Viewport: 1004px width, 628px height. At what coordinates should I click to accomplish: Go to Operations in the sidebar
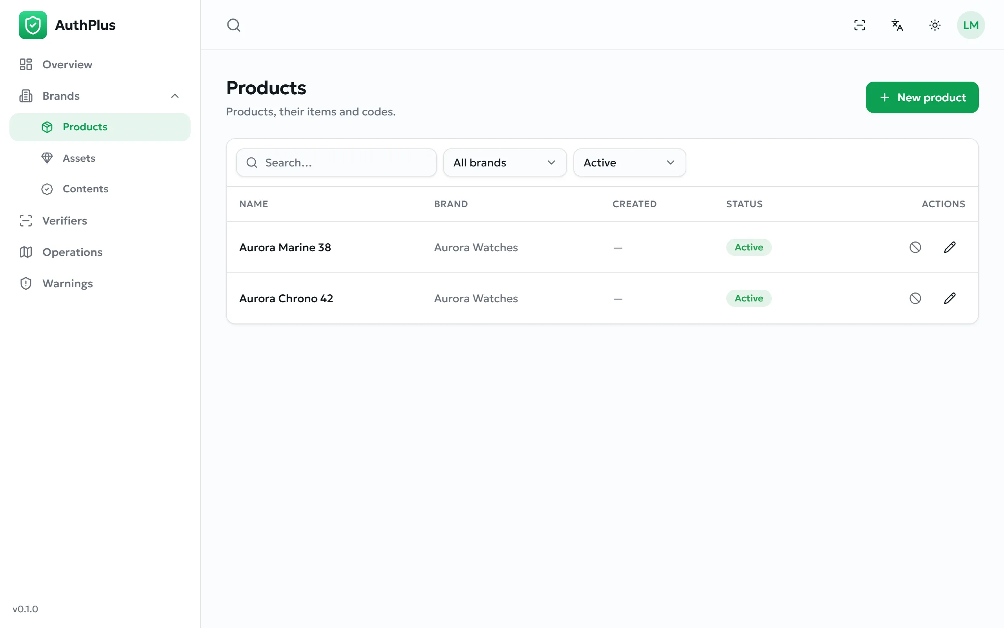(x=100, y=252)
